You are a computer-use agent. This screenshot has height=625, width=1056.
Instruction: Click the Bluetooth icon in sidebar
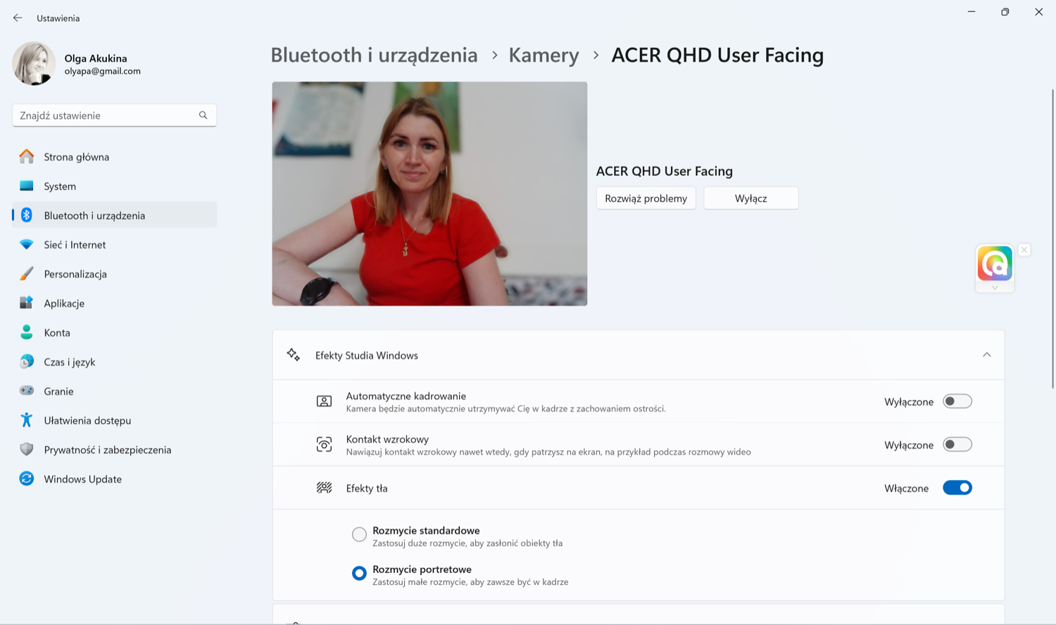[27, 215]
